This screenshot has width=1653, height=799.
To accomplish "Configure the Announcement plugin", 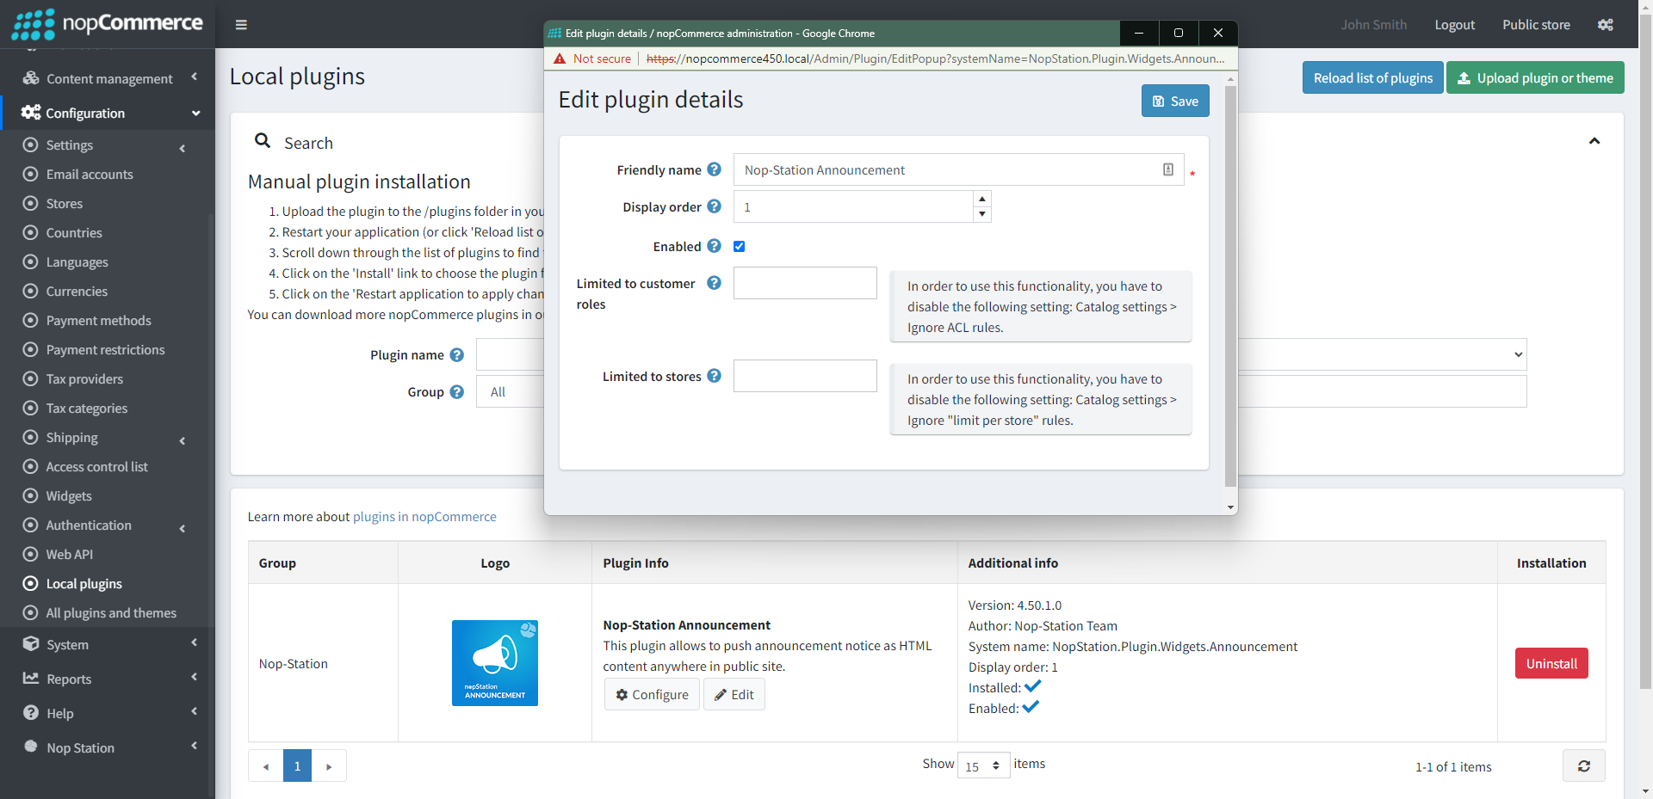I will tap(652, 694).
